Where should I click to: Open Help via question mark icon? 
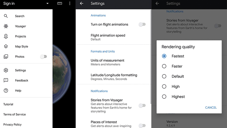click(x=6, y=90)
